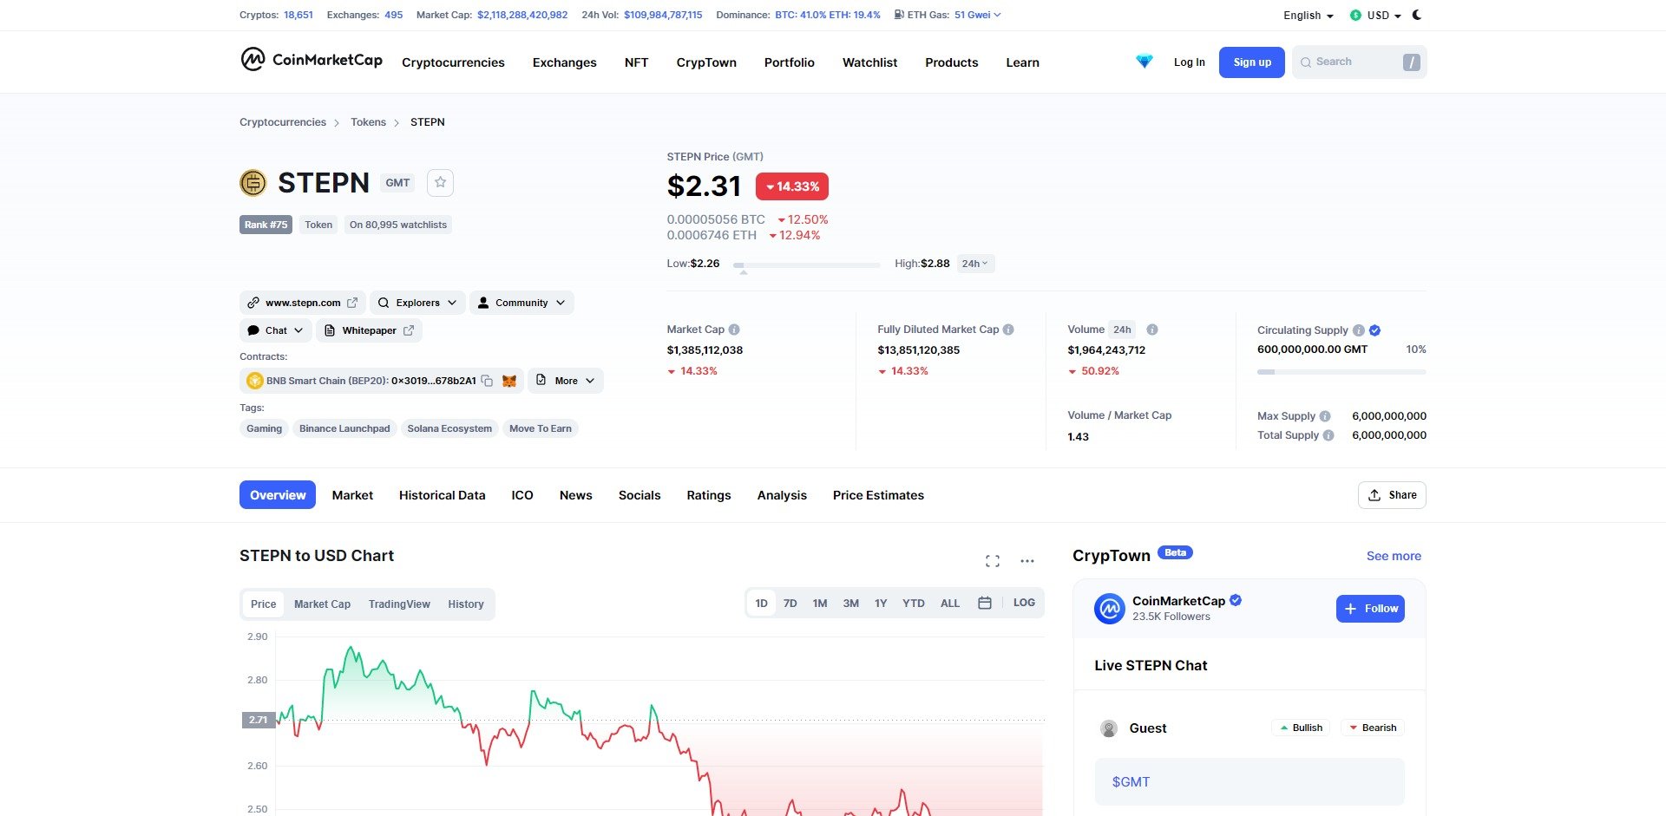Open the English language dropdown
Screen dimensions: 1666x816
(1309, 16)
